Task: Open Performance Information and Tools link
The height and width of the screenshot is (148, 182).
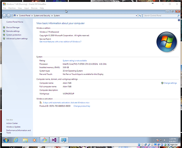Action: click(x=18, y=131)
